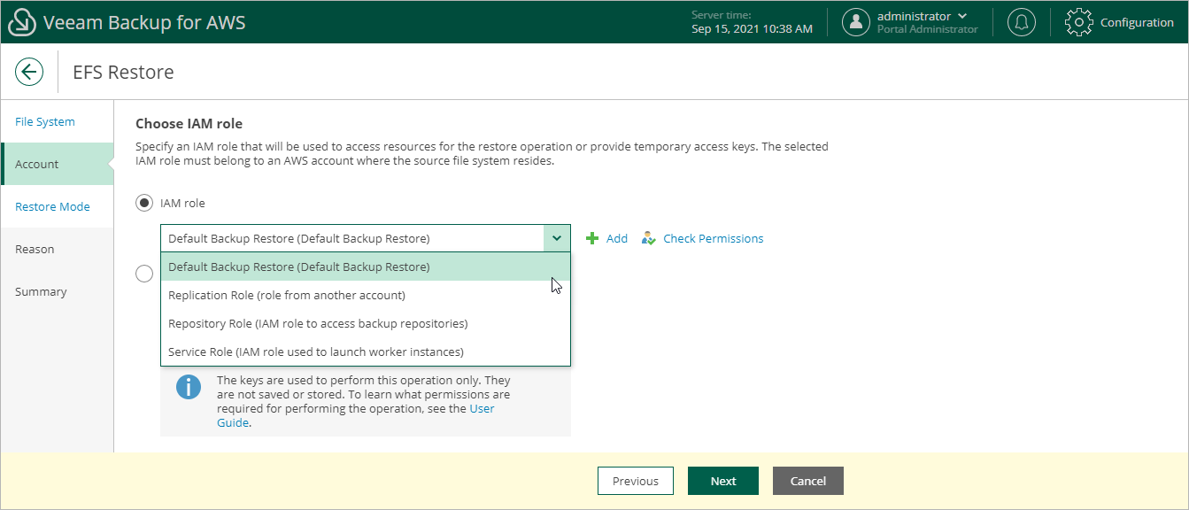Choose Repository Role from the list
Viewport: 1189px width, 510px height.
[x=318, y=323]
